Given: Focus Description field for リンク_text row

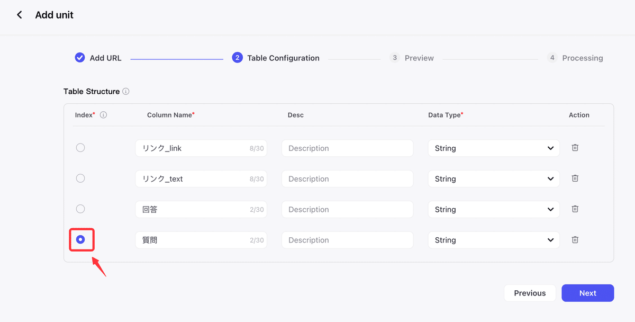Looking at the screenshot, I should pos(347,179).
